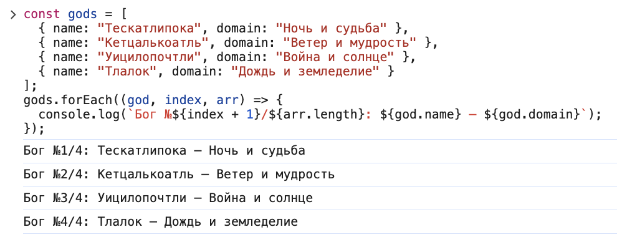Click the string "Ночь и судьба" in code
Image resolution: width=617 pixels, height=237 pixels.
[x=332, y=29]
